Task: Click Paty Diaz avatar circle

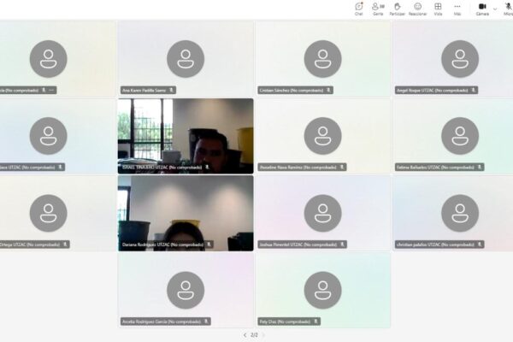Action: pyautogui.click(x=322, y=291)
